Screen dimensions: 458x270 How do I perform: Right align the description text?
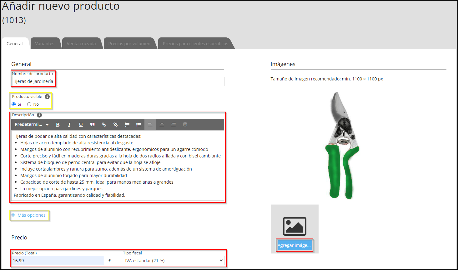click(x=173, y=125)
